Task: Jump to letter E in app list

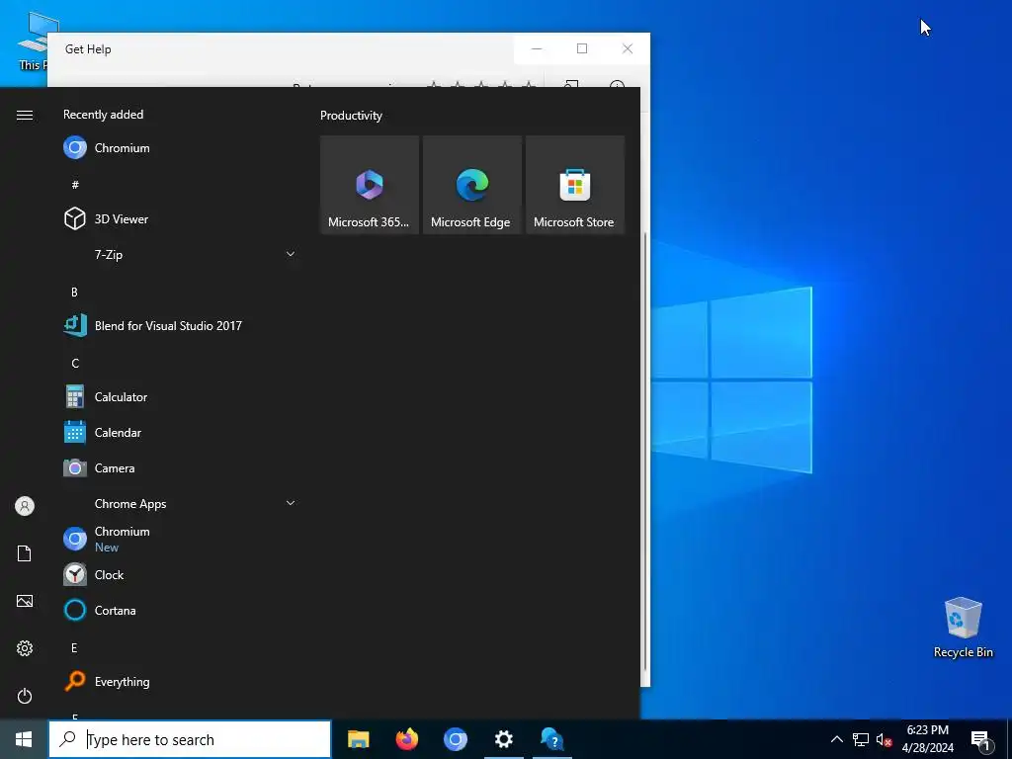Action: (74, 648)
